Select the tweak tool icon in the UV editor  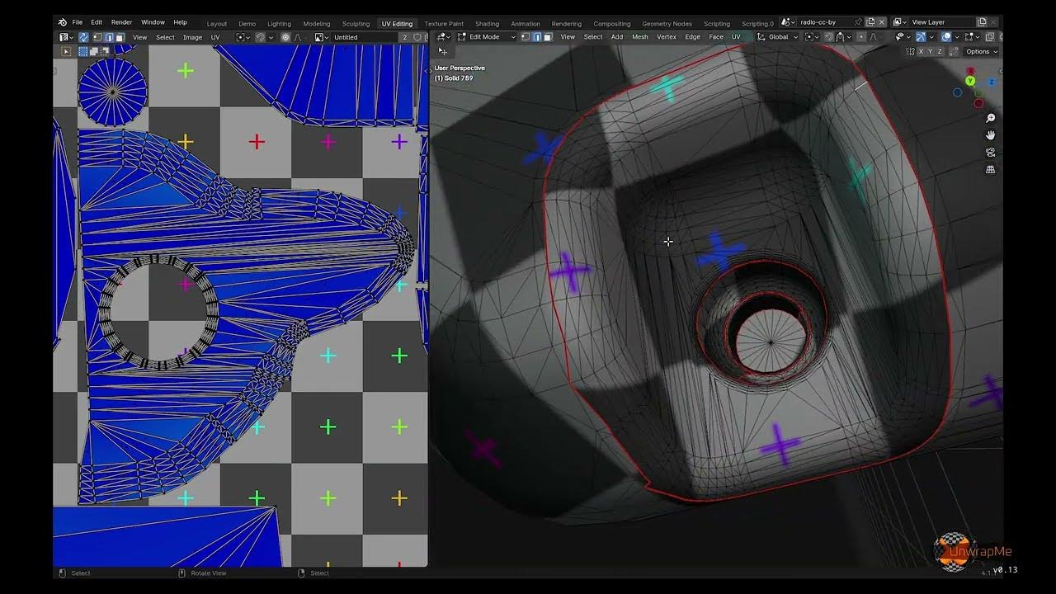pos(66,51)
